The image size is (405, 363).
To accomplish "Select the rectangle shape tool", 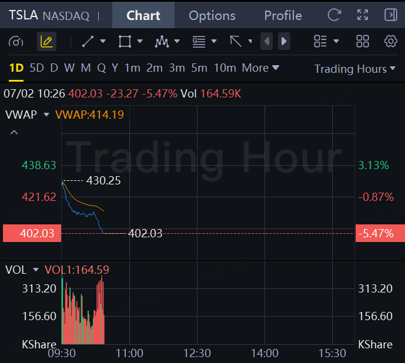I will point(125,41).
